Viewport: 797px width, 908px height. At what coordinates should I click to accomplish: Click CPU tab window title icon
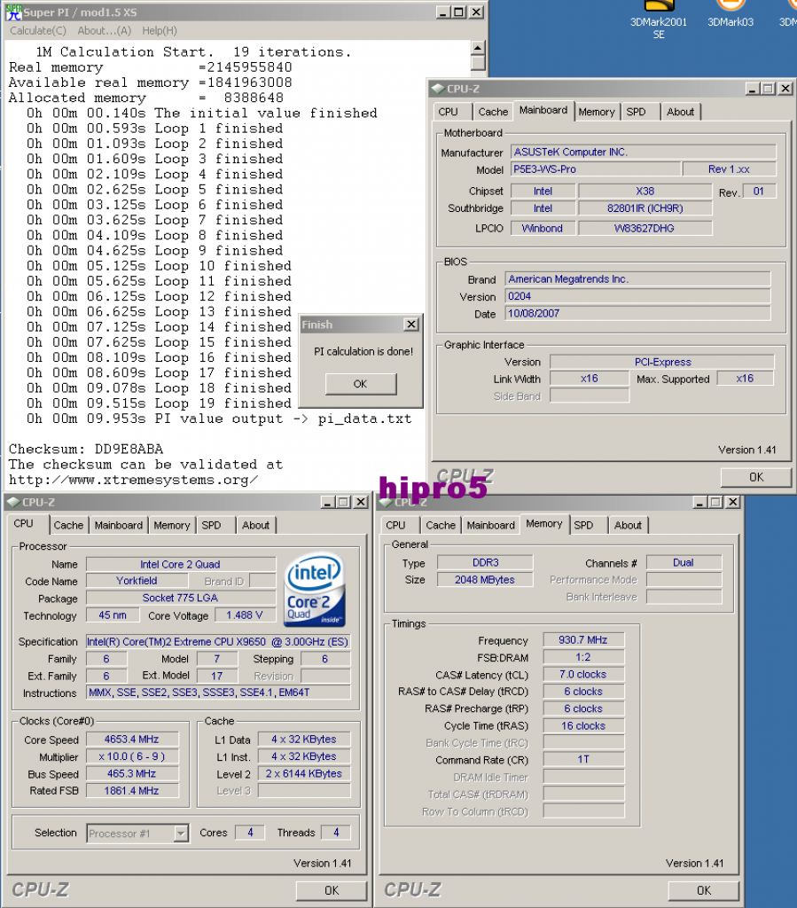[x=13, y=502]
